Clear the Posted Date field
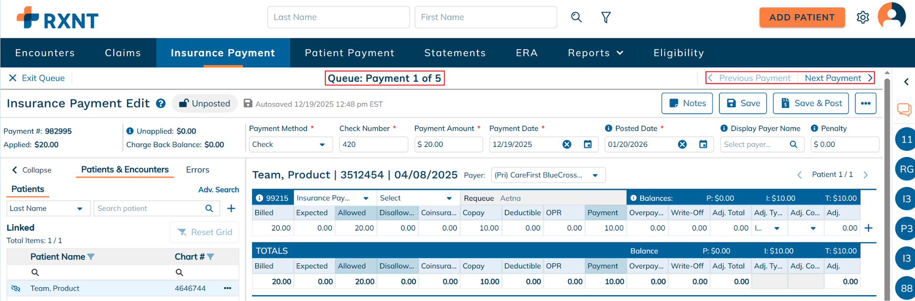This screenshot has width=915, height=301. tap(682, 144)
